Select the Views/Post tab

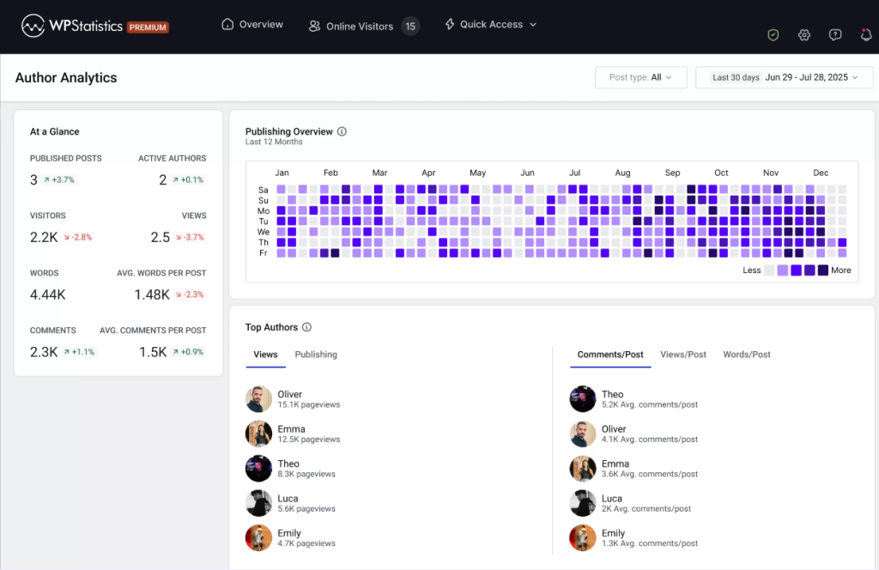pyautogui.click(x=682, y=355)
